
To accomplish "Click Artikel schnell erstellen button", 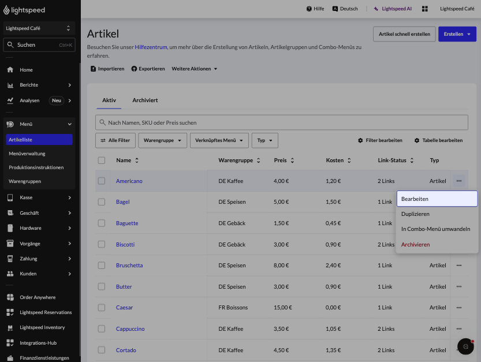I will pos(404,34).
